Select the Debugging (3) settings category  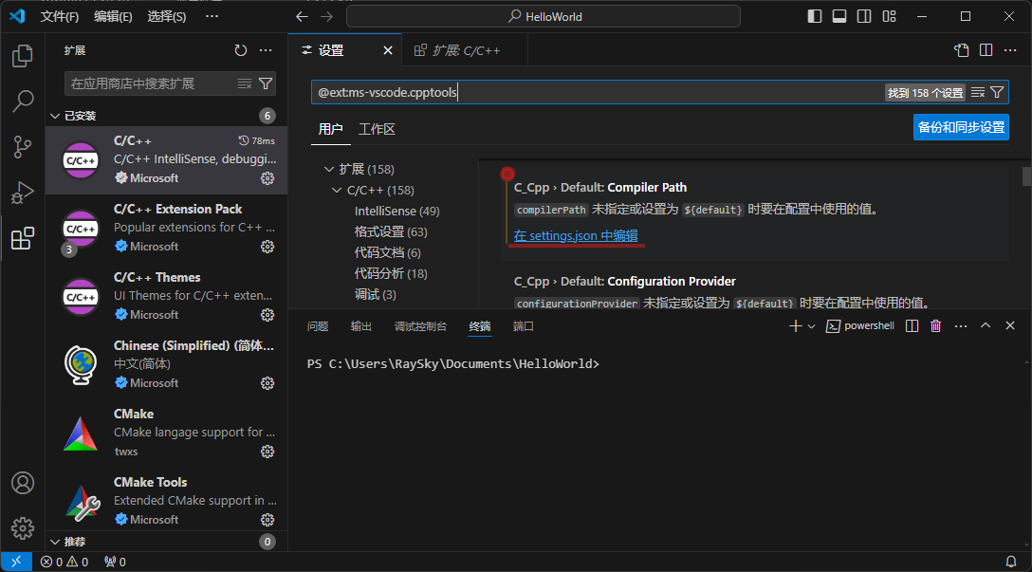tap(376, 294)
